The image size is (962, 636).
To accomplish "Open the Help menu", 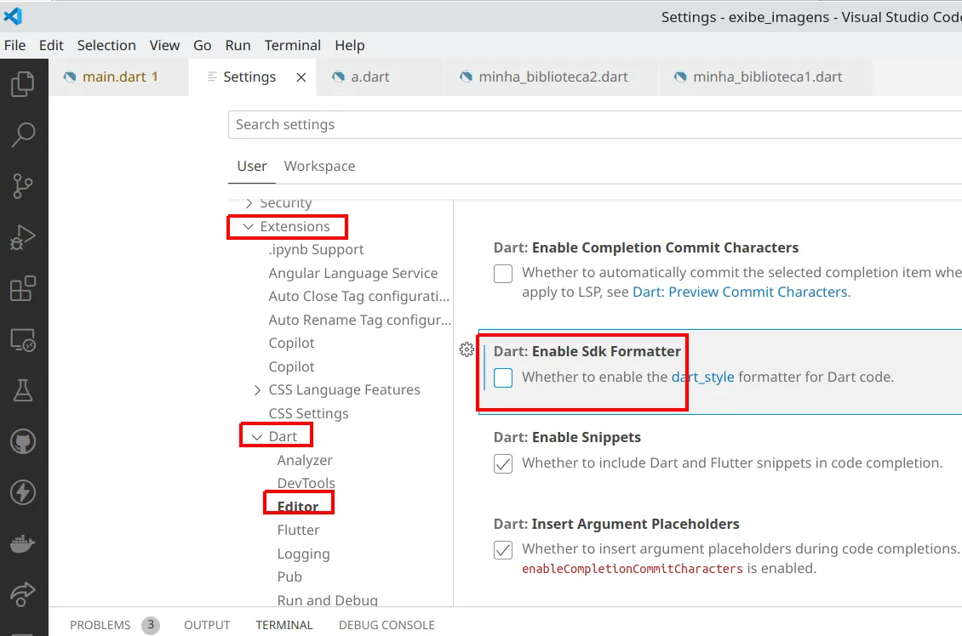I will 350,45.
